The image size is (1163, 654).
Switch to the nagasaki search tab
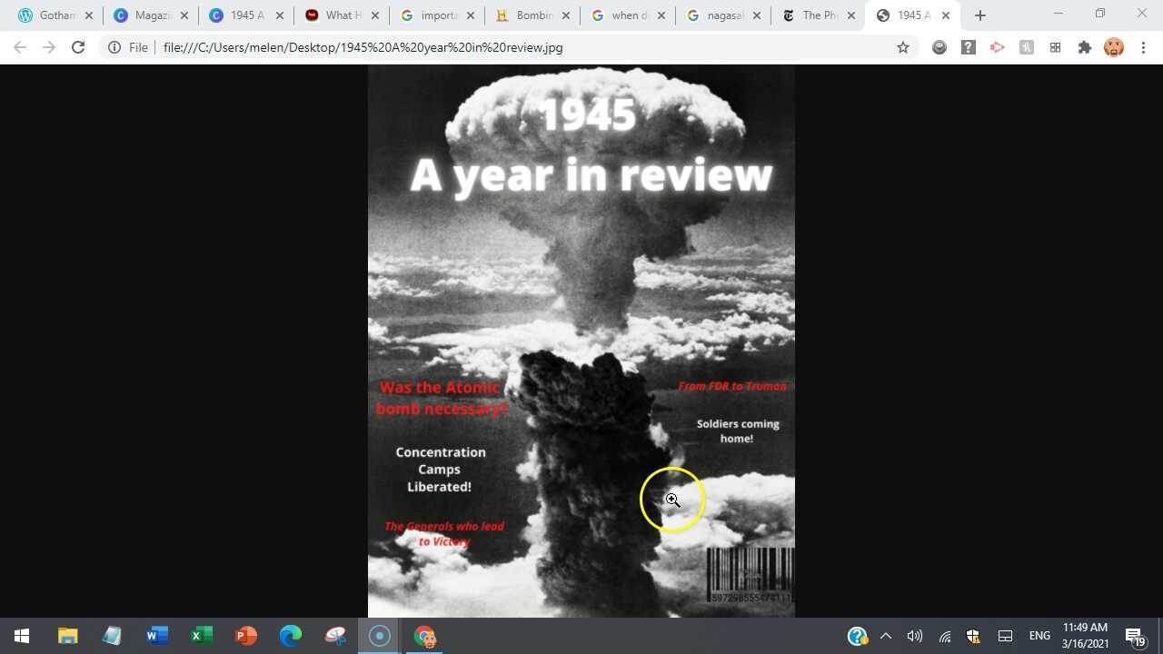point(722,15)
